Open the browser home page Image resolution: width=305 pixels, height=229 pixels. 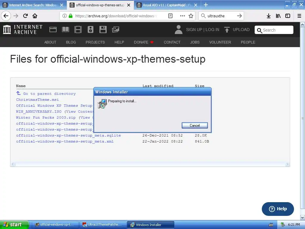coord(35,16)
